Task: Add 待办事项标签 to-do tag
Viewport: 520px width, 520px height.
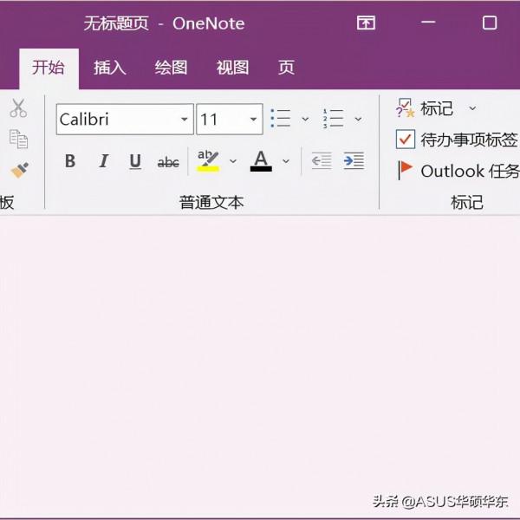Action: 457,140
